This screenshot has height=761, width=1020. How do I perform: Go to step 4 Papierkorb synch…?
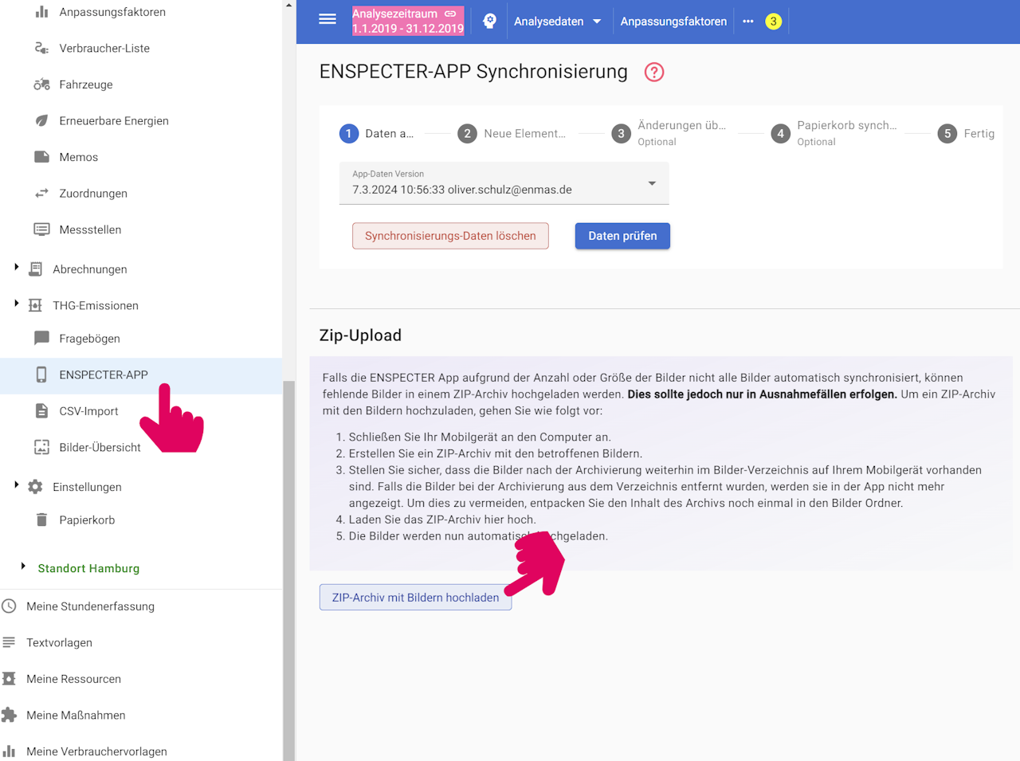pos(834,133)
